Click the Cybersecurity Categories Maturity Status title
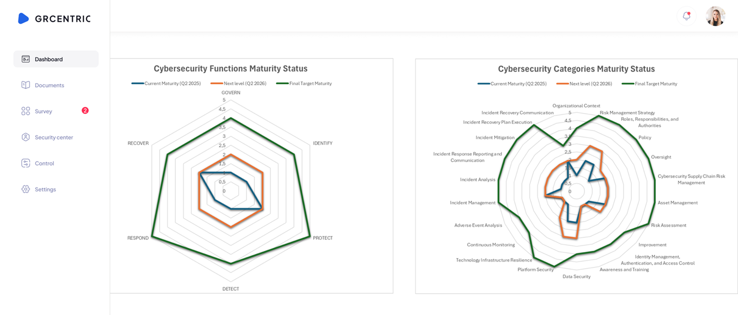The width and height of the screenshot is (738, 315). tap(576, 69)
